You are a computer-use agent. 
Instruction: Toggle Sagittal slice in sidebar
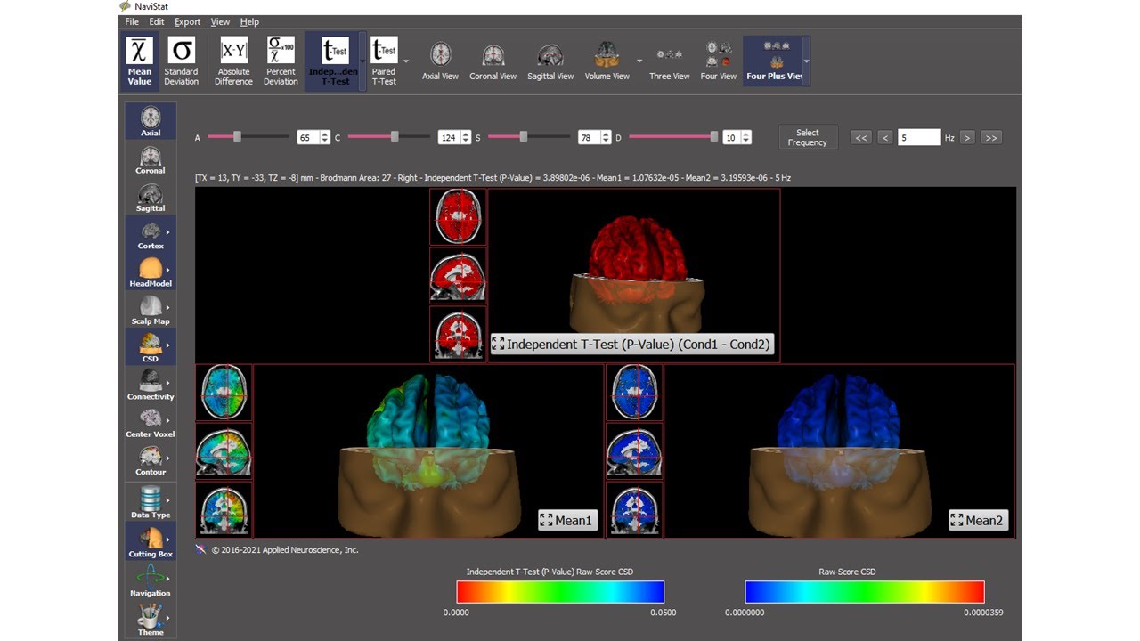coord(151,197)
